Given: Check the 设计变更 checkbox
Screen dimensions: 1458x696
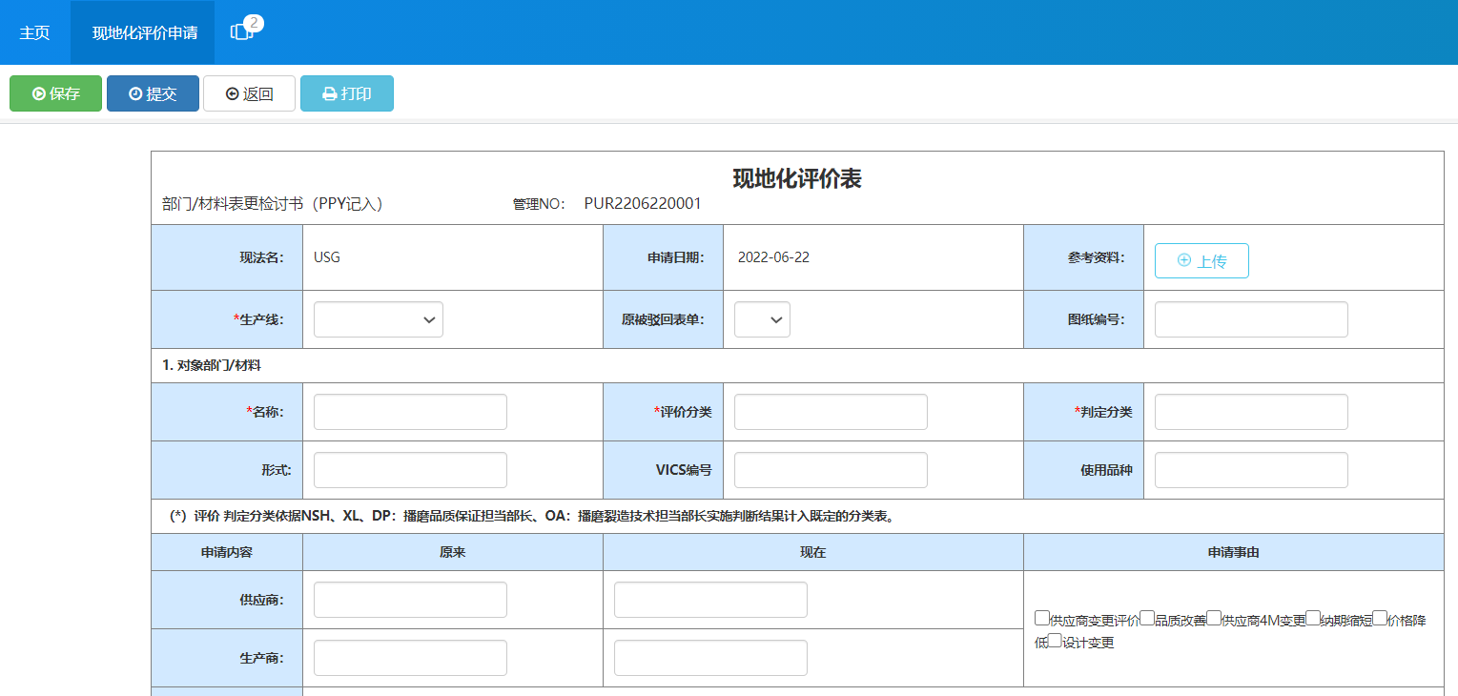Looking at the screenshot, I should [1055, 641].
